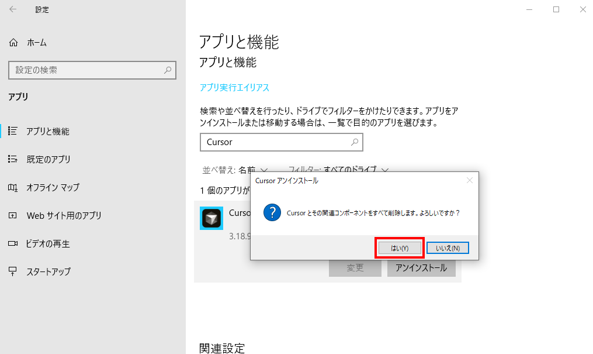Select ビデオの再生 in sidebar
Screen dimensions: 593x354
click(x=48, y=244)
